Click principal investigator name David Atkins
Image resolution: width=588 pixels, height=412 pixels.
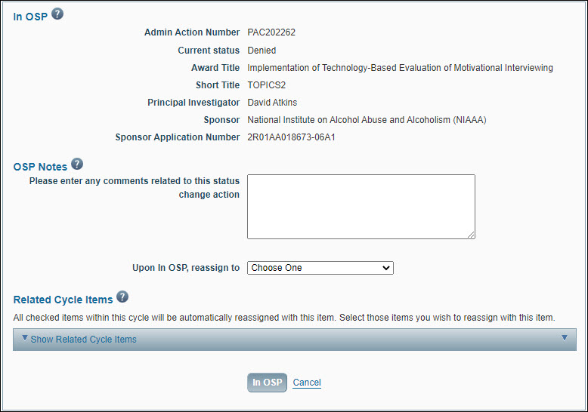272,103
